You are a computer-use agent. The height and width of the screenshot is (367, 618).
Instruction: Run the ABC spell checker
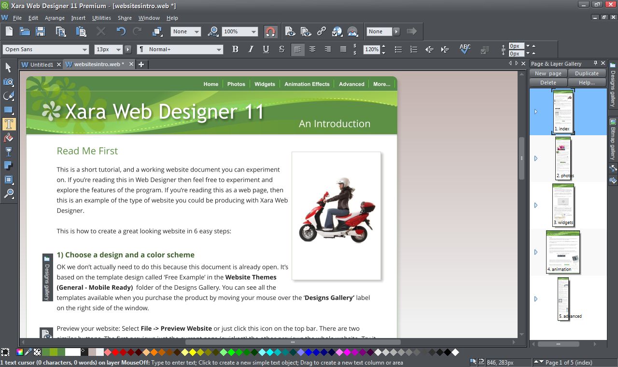(x=465, y=49)
